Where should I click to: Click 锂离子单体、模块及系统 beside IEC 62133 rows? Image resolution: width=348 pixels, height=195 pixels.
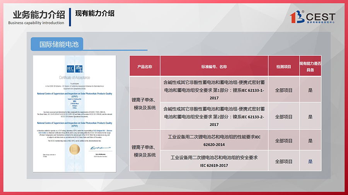tap(145, 104)
